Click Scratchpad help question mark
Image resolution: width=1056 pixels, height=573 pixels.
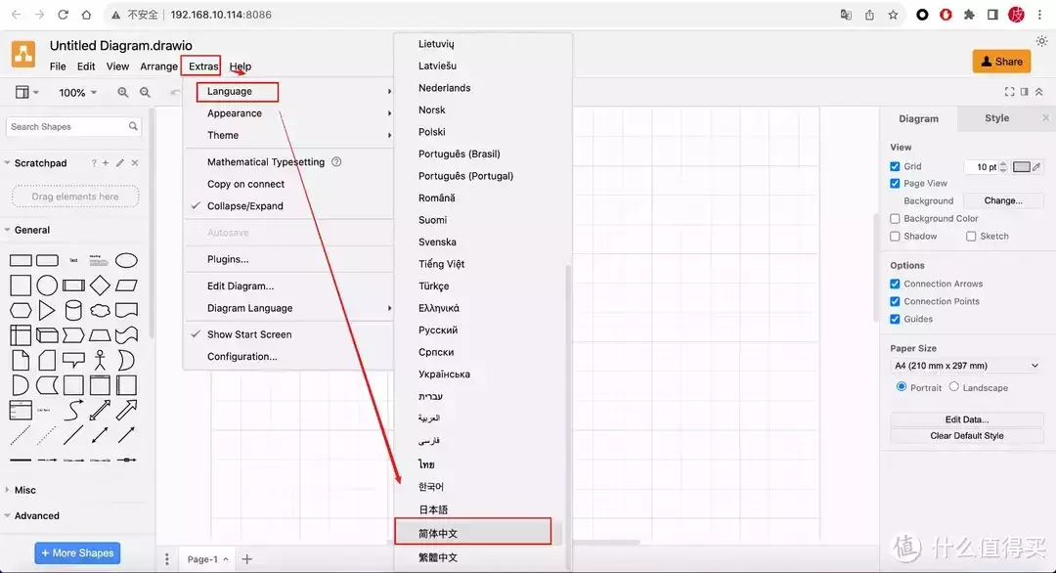pyautogui.click(x=94, y=163)
